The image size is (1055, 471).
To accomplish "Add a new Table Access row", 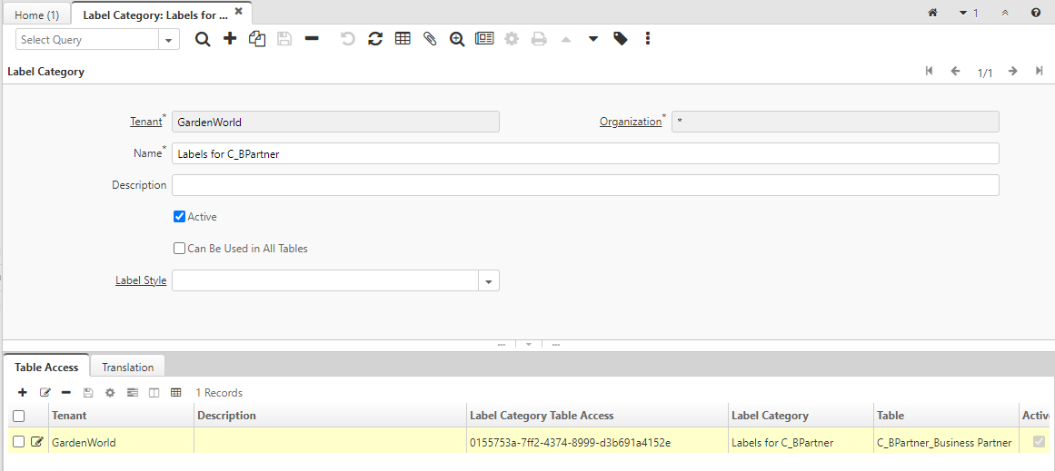I will click(x=22, y=392).
